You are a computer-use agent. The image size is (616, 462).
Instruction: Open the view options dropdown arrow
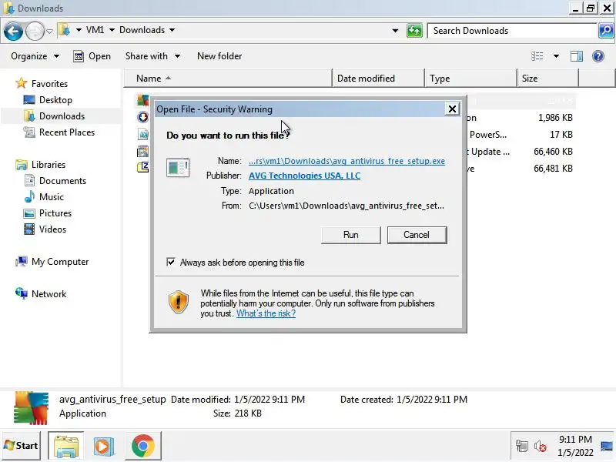[556, 56]
